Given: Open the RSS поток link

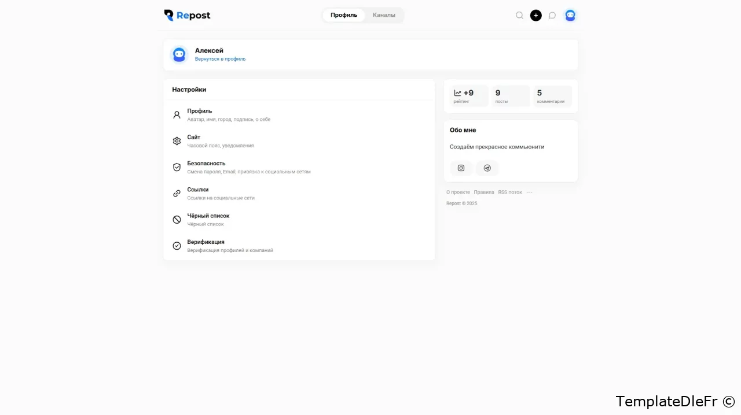Looking at the screenshot, I should point(510,192).
